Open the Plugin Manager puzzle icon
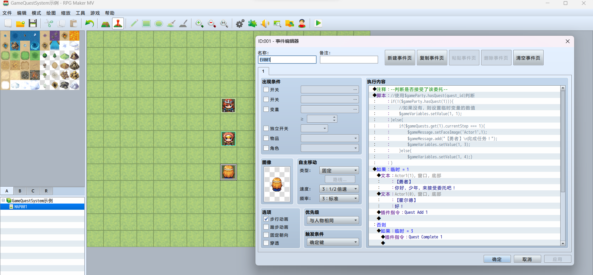 tap(253, 23)
